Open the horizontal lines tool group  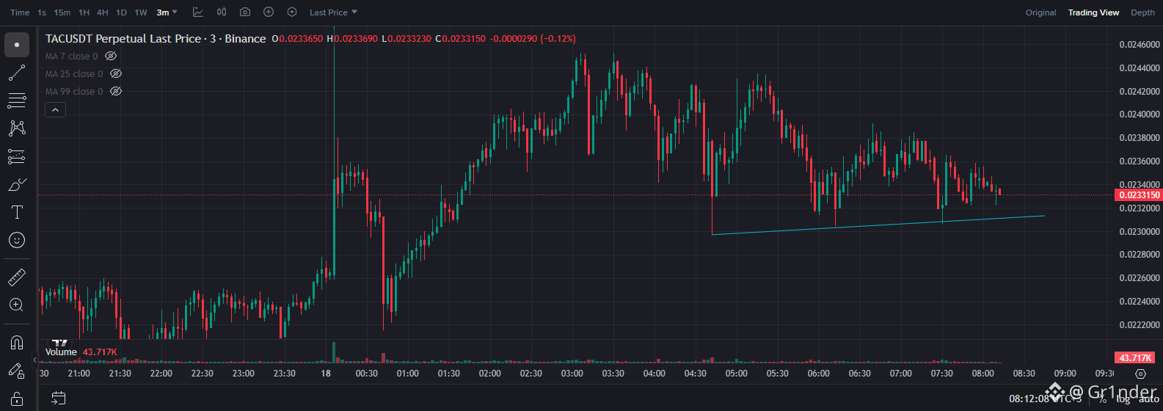(17, 101)
